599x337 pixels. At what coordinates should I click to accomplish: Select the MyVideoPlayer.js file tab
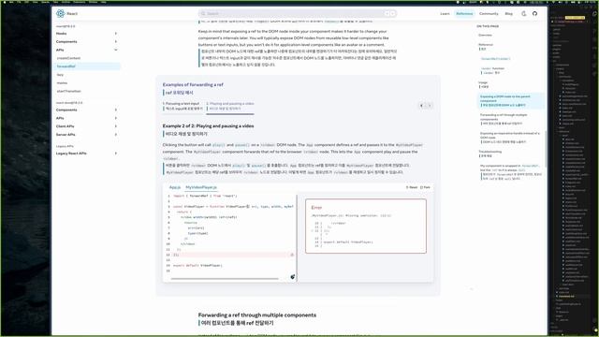201,187
